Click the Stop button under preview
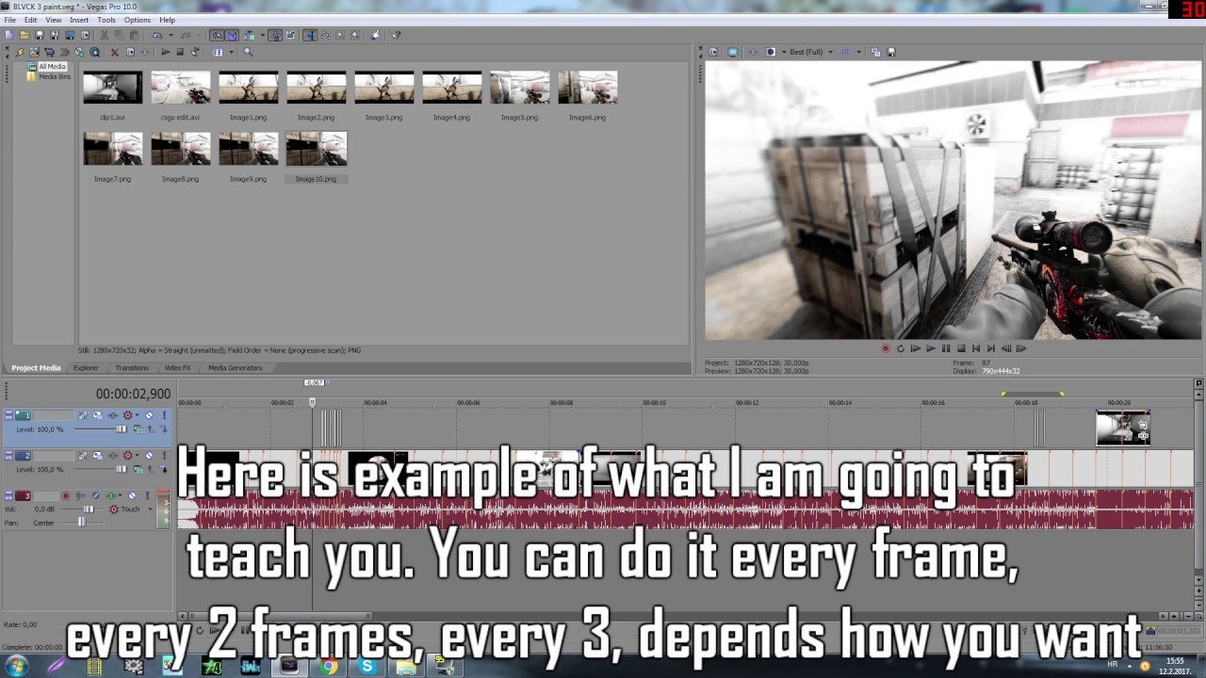1206x678 pixels. [x=960, y=348]
